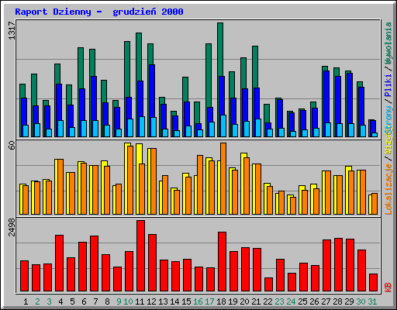
Task: Select day 24 weekend label
Action: tap(291, 301)
